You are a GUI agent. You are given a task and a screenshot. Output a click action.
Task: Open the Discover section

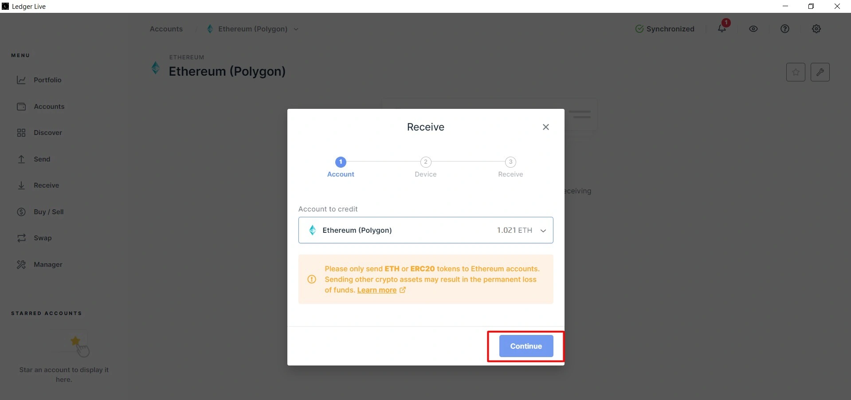tap(47, 133)
